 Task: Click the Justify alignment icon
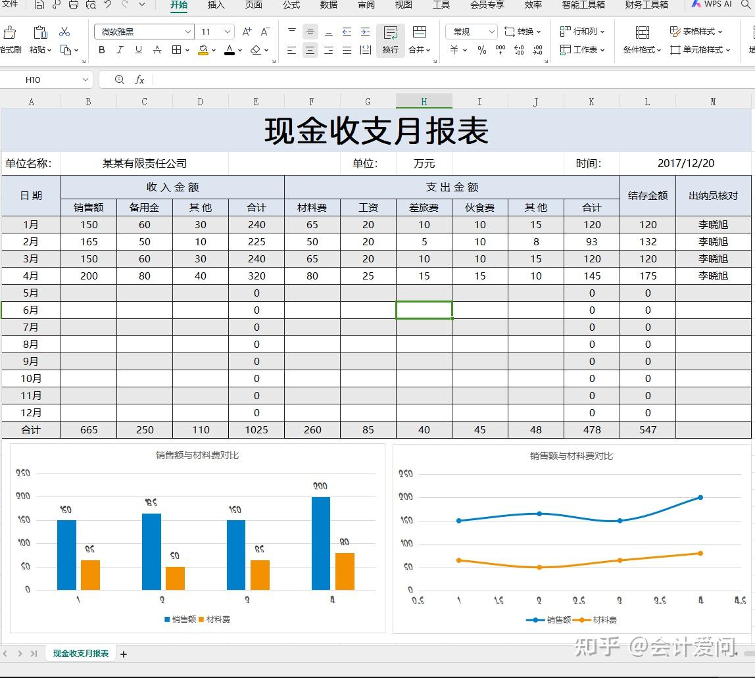click(x=347, y=49)
